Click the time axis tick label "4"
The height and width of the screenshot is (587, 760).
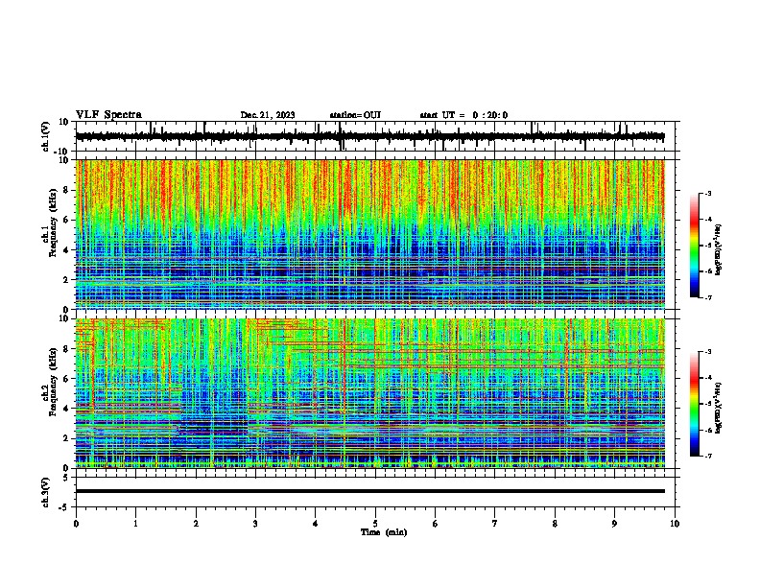[x=316, y=524]
